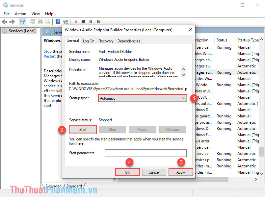Click the Back arrow in toolbar

[5, 22]
